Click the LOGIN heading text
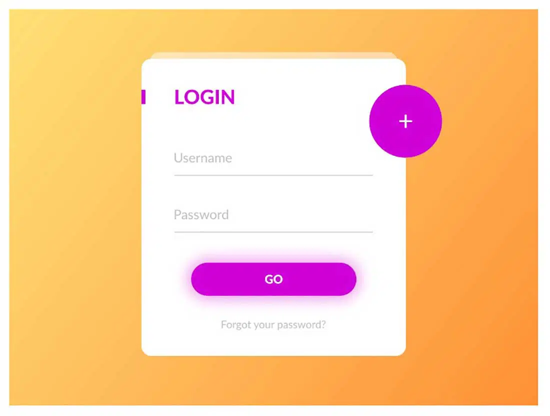Image resolution: width=550 pixels, height=416 pixels. click(204, 97)
